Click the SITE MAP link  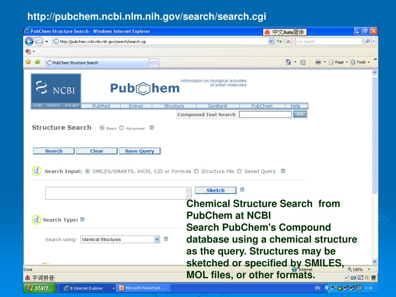click(x=72, y=106)
